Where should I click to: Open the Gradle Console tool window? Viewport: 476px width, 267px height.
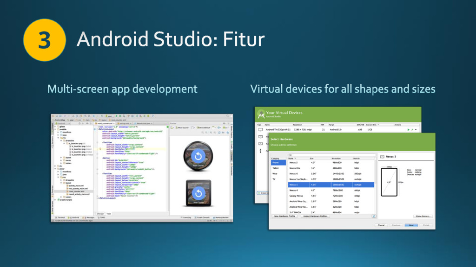click(202, 217)
